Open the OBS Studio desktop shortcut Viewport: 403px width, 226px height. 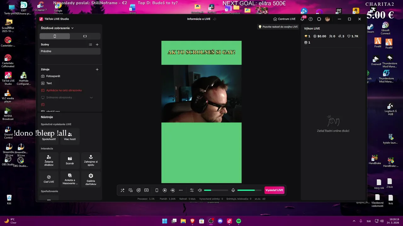click(x=8, y=161)
